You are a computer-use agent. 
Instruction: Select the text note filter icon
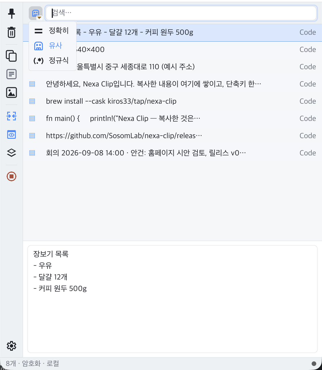pos(11,74)
